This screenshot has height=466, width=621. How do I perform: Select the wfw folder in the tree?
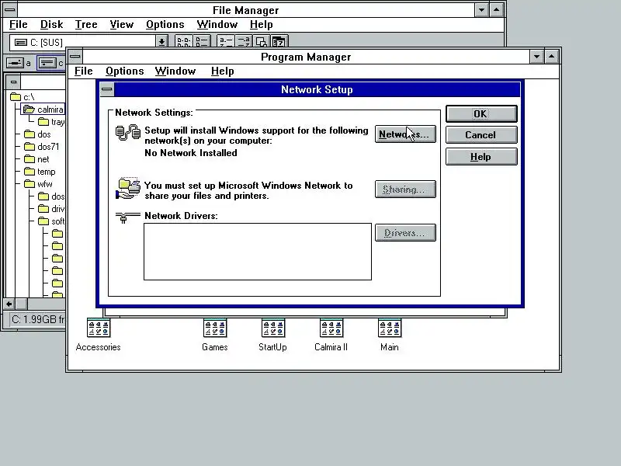(x=38, y=184)
